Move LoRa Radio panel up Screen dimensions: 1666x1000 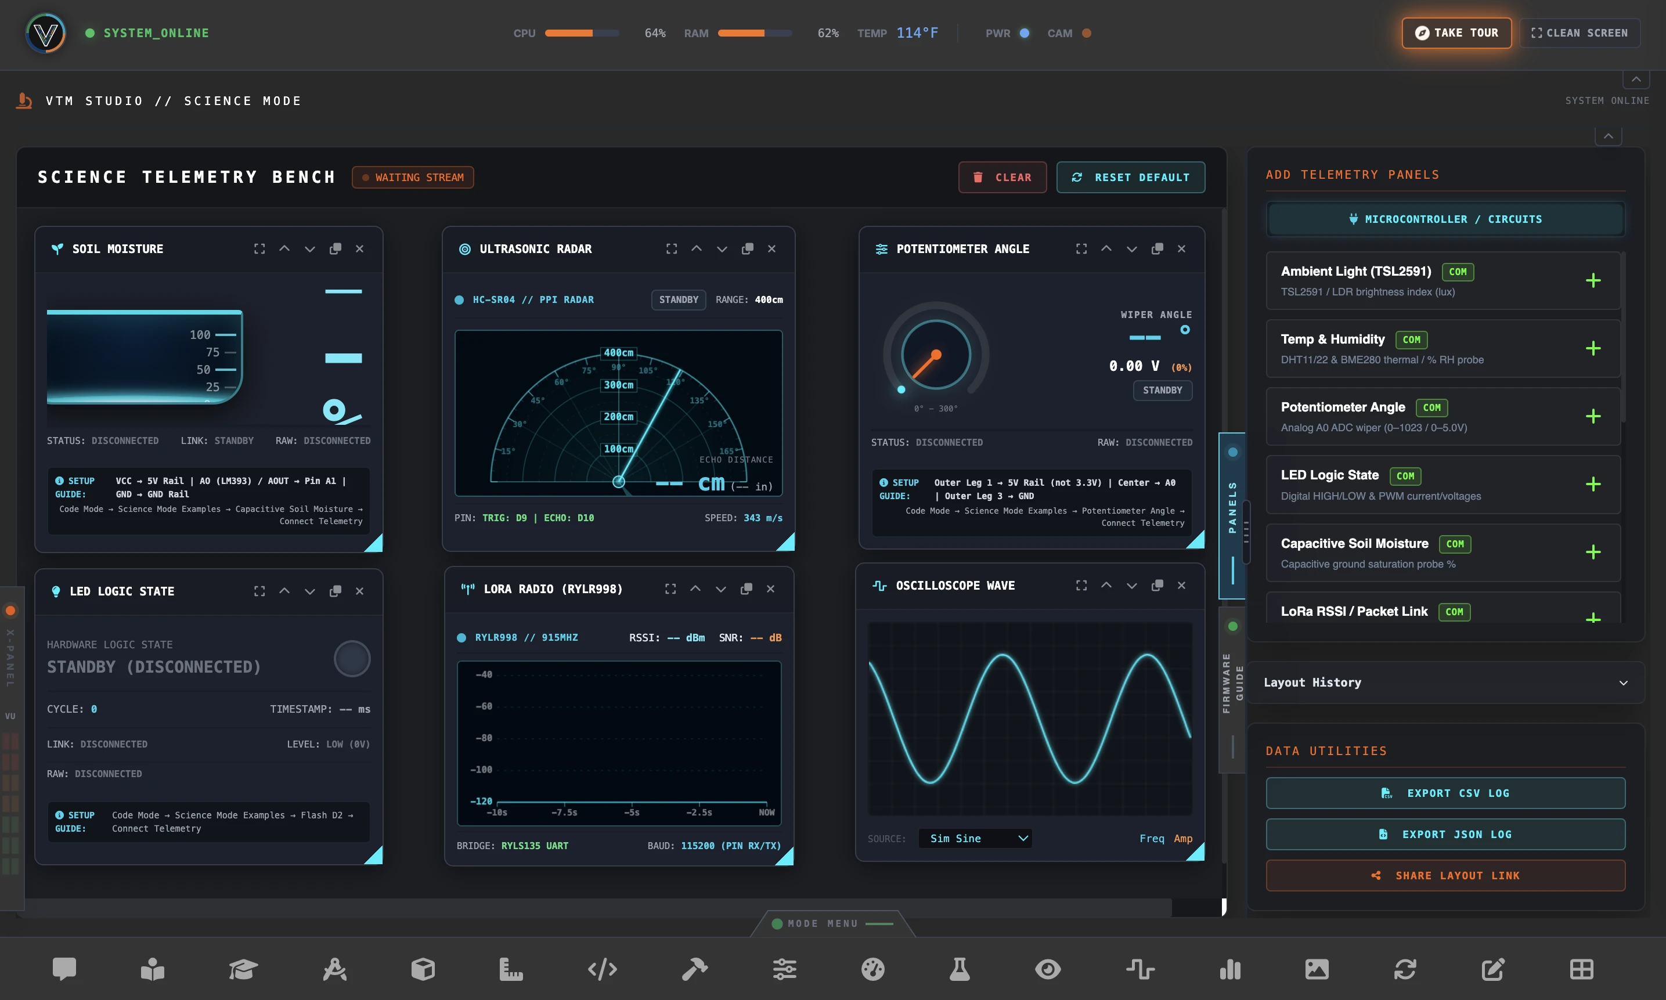click(695, 589)
